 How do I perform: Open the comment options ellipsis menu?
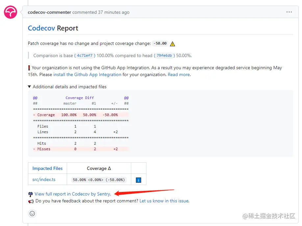[x=289, y=12]
